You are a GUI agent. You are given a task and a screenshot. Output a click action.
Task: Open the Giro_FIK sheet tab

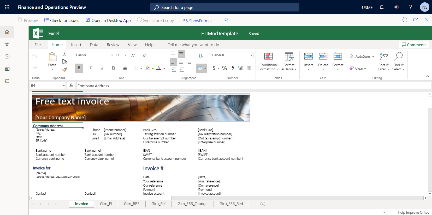click(x=158, y=204)
